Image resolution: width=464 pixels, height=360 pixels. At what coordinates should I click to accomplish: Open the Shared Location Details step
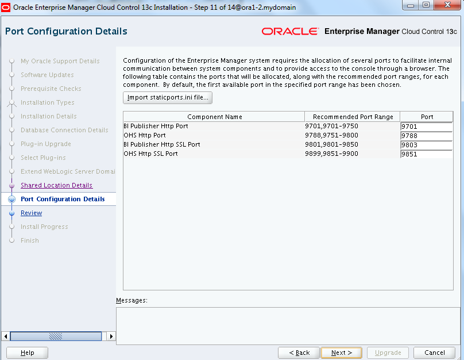coord(56,185)
